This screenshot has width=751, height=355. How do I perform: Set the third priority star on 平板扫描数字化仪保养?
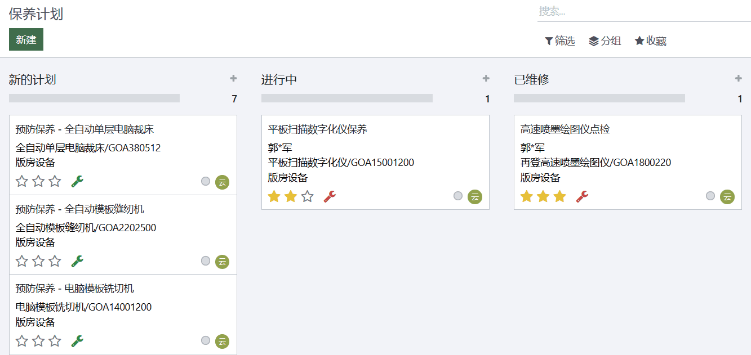point(307,196)
